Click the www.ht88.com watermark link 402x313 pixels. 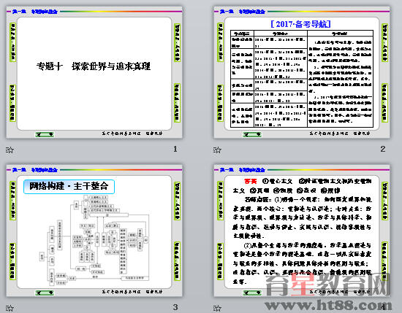(329, 304)
